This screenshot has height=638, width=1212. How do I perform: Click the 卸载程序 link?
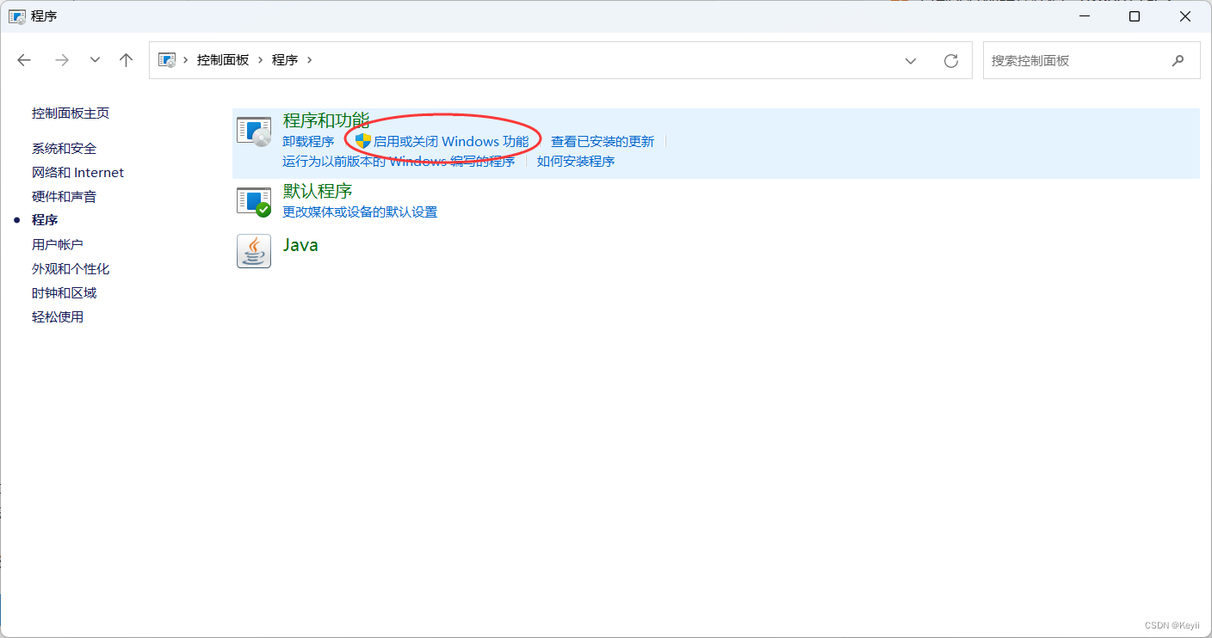pyautogui.click(x=308, y=142)
